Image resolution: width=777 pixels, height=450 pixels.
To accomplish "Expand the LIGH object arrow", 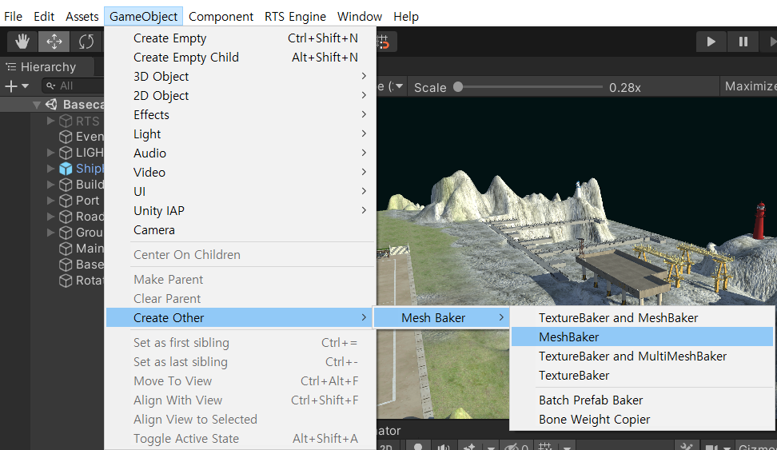I will tap(50, 152).
